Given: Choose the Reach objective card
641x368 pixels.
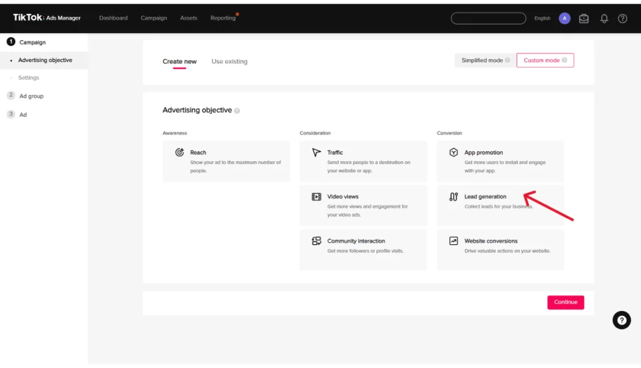Looking at the screenshot, I should click(x=226, y=161).
